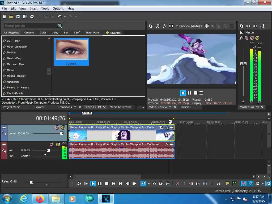Select the Color plug-in tab

[43, 33]
